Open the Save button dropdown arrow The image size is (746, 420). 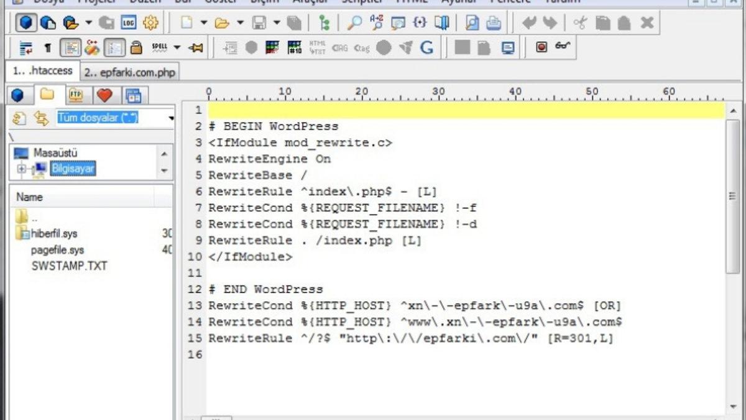click(275, 22)
